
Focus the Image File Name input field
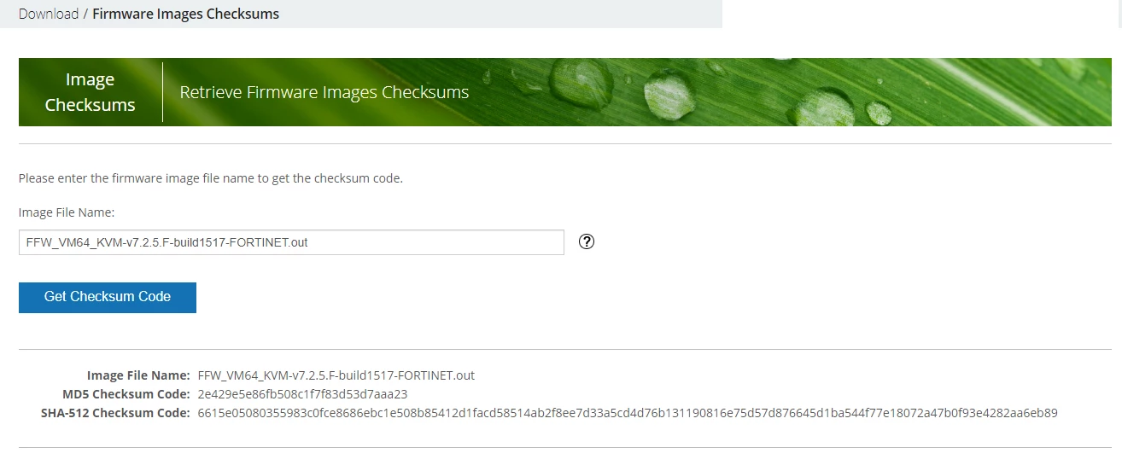click(x=291, y=242)
